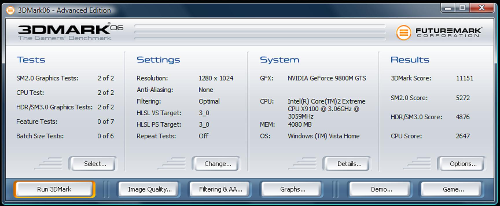500x206 pixels.
Task: Click the Tests section heading
Action: click(31, 60)
